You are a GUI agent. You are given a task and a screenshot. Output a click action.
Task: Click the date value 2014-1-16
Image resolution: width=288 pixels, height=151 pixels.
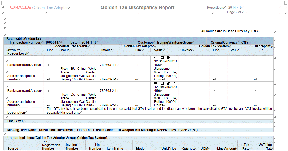click(x=89, y=43)
